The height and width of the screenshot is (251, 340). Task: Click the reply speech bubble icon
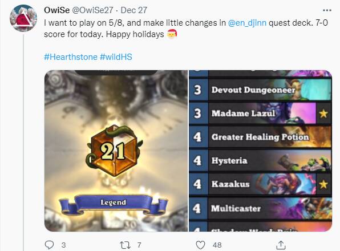[49, 245]
